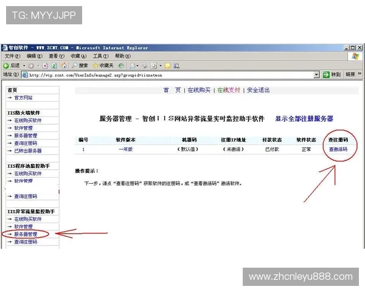Click the 查注册码 column header
The height and width of the screenshot is (292, 365).
pyautogui.click(x=338, y=140)
